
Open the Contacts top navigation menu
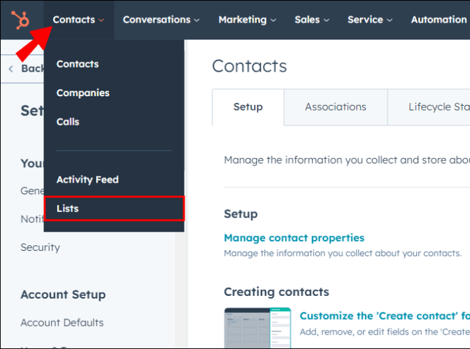[78, 20]
